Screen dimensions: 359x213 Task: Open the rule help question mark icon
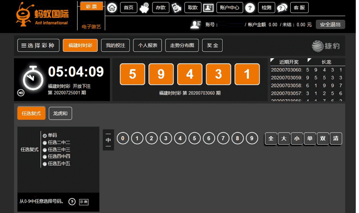(72, 202)
